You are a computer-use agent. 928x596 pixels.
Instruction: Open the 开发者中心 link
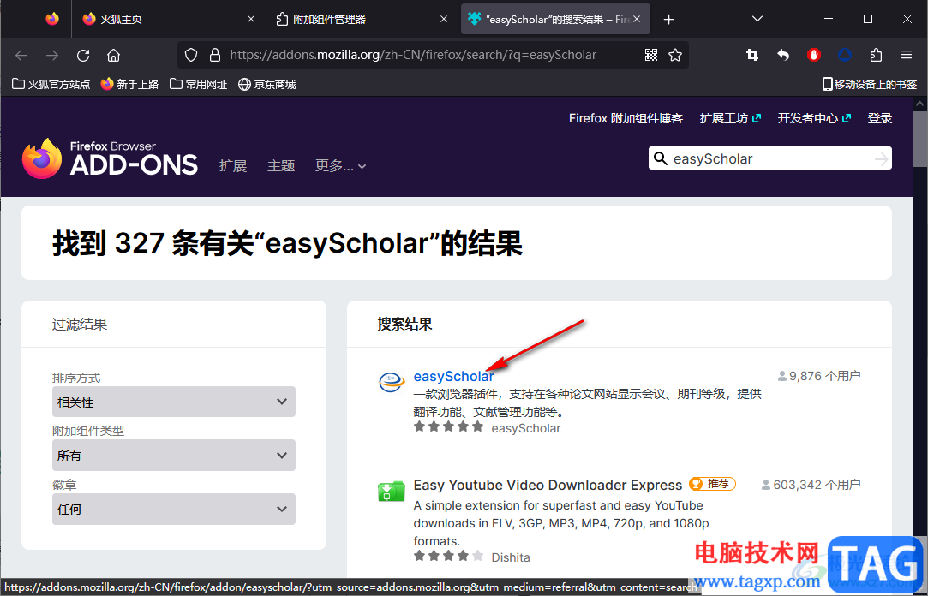pyautogui.click(x=814, y=118)
